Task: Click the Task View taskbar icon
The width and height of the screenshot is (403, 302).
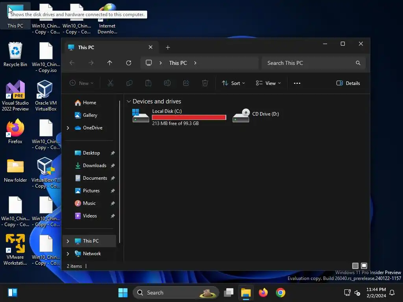Action: (229, 293)
